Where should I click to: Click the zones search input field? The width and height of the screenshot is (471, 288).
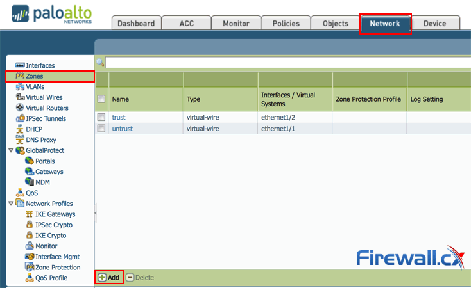(x=287, y=63)
